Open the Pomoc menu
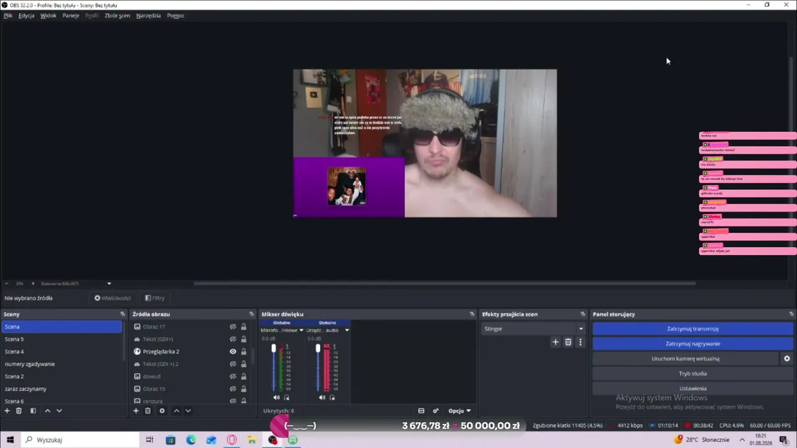The width and height of the screenshot is (797, 448). pos(176,16)
